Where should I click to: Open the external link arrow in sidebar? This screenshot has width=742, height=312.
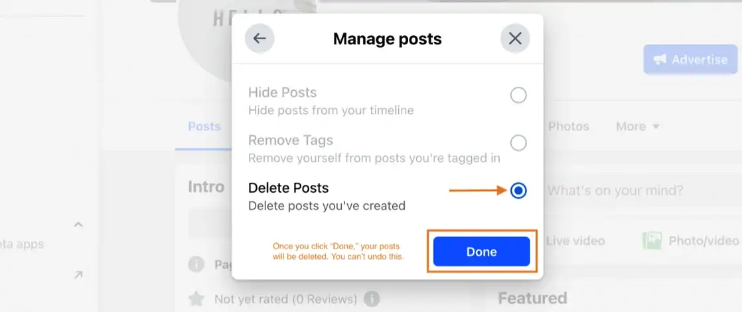78,275
